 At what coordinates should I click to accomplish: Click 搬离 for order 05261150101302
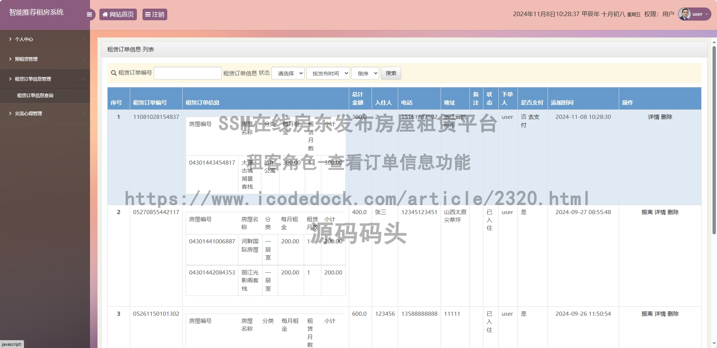[x=647, y=314]
